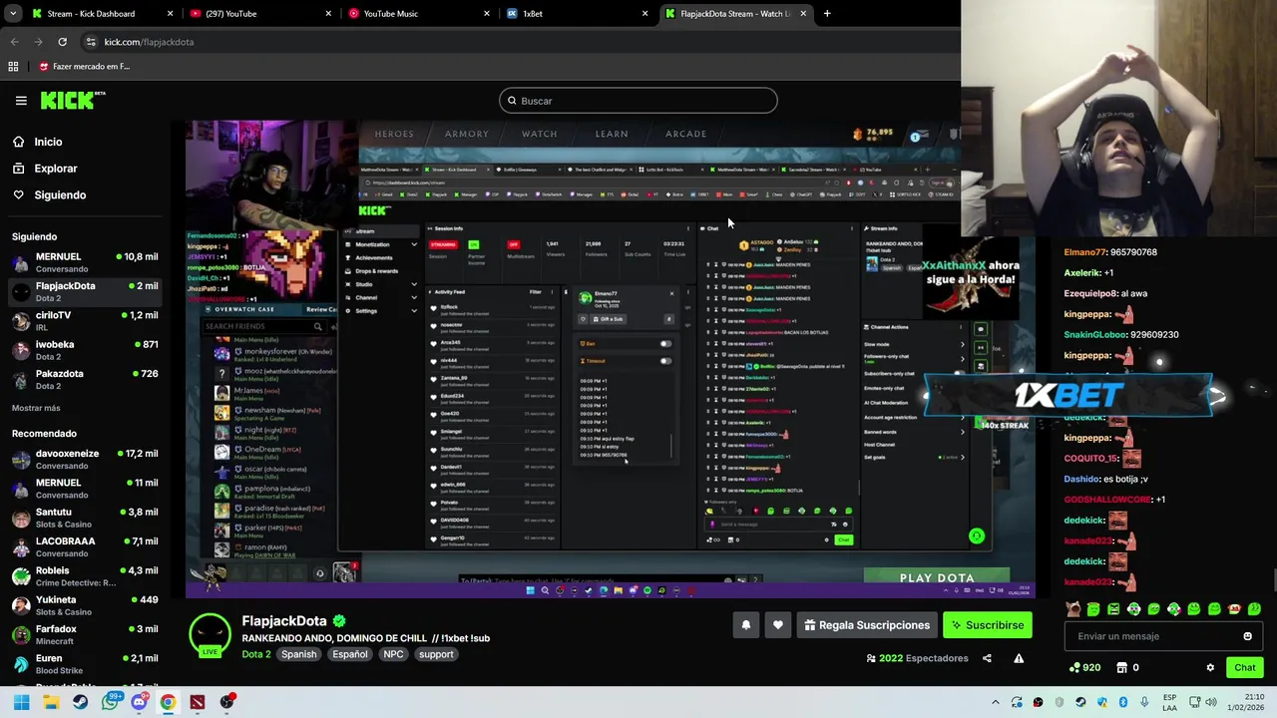Click the kick.com address bar
The image size is (1277, 718).
[519, 42]
